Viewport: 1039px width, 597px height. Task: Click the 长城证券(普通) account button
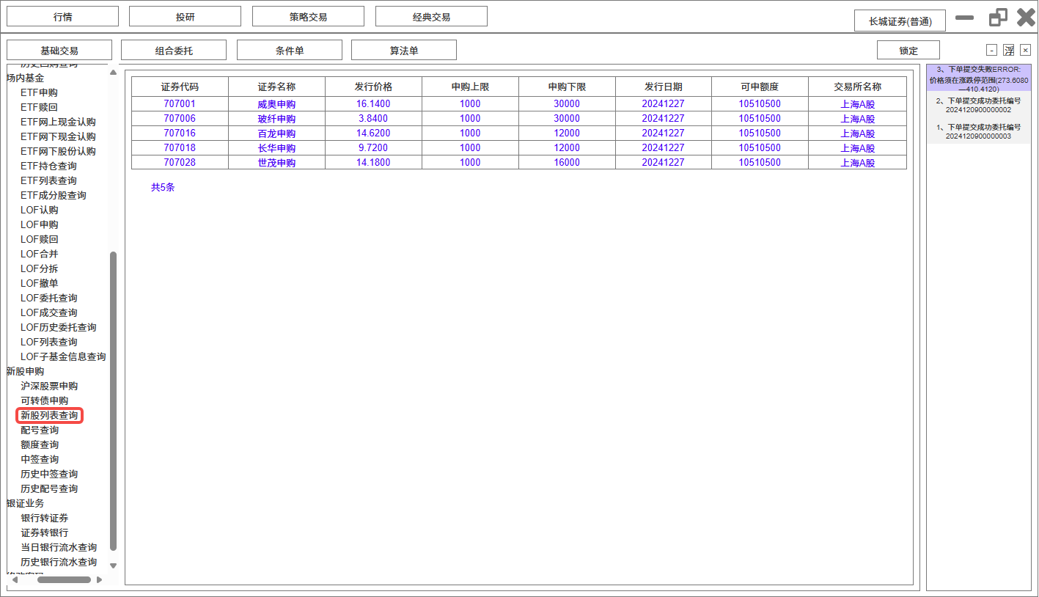point(900,21)
